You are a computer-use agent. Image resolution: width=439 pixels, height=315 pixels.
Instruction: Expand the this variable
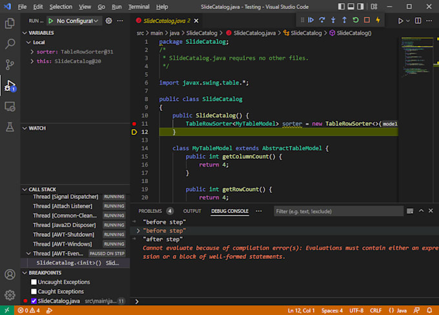pyautogui.click(x=32, y=61)
